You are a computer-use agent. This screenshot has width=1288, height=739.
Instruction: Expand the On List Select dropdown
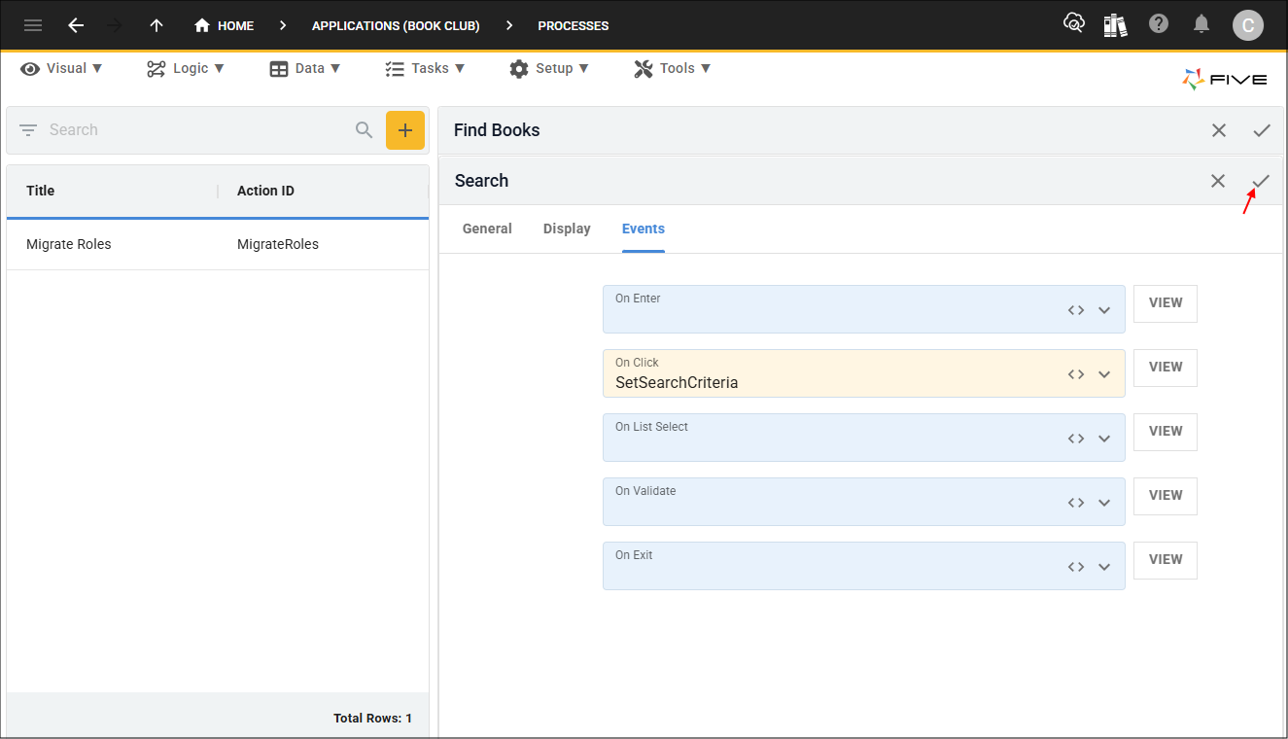[x=1104, y=439]
